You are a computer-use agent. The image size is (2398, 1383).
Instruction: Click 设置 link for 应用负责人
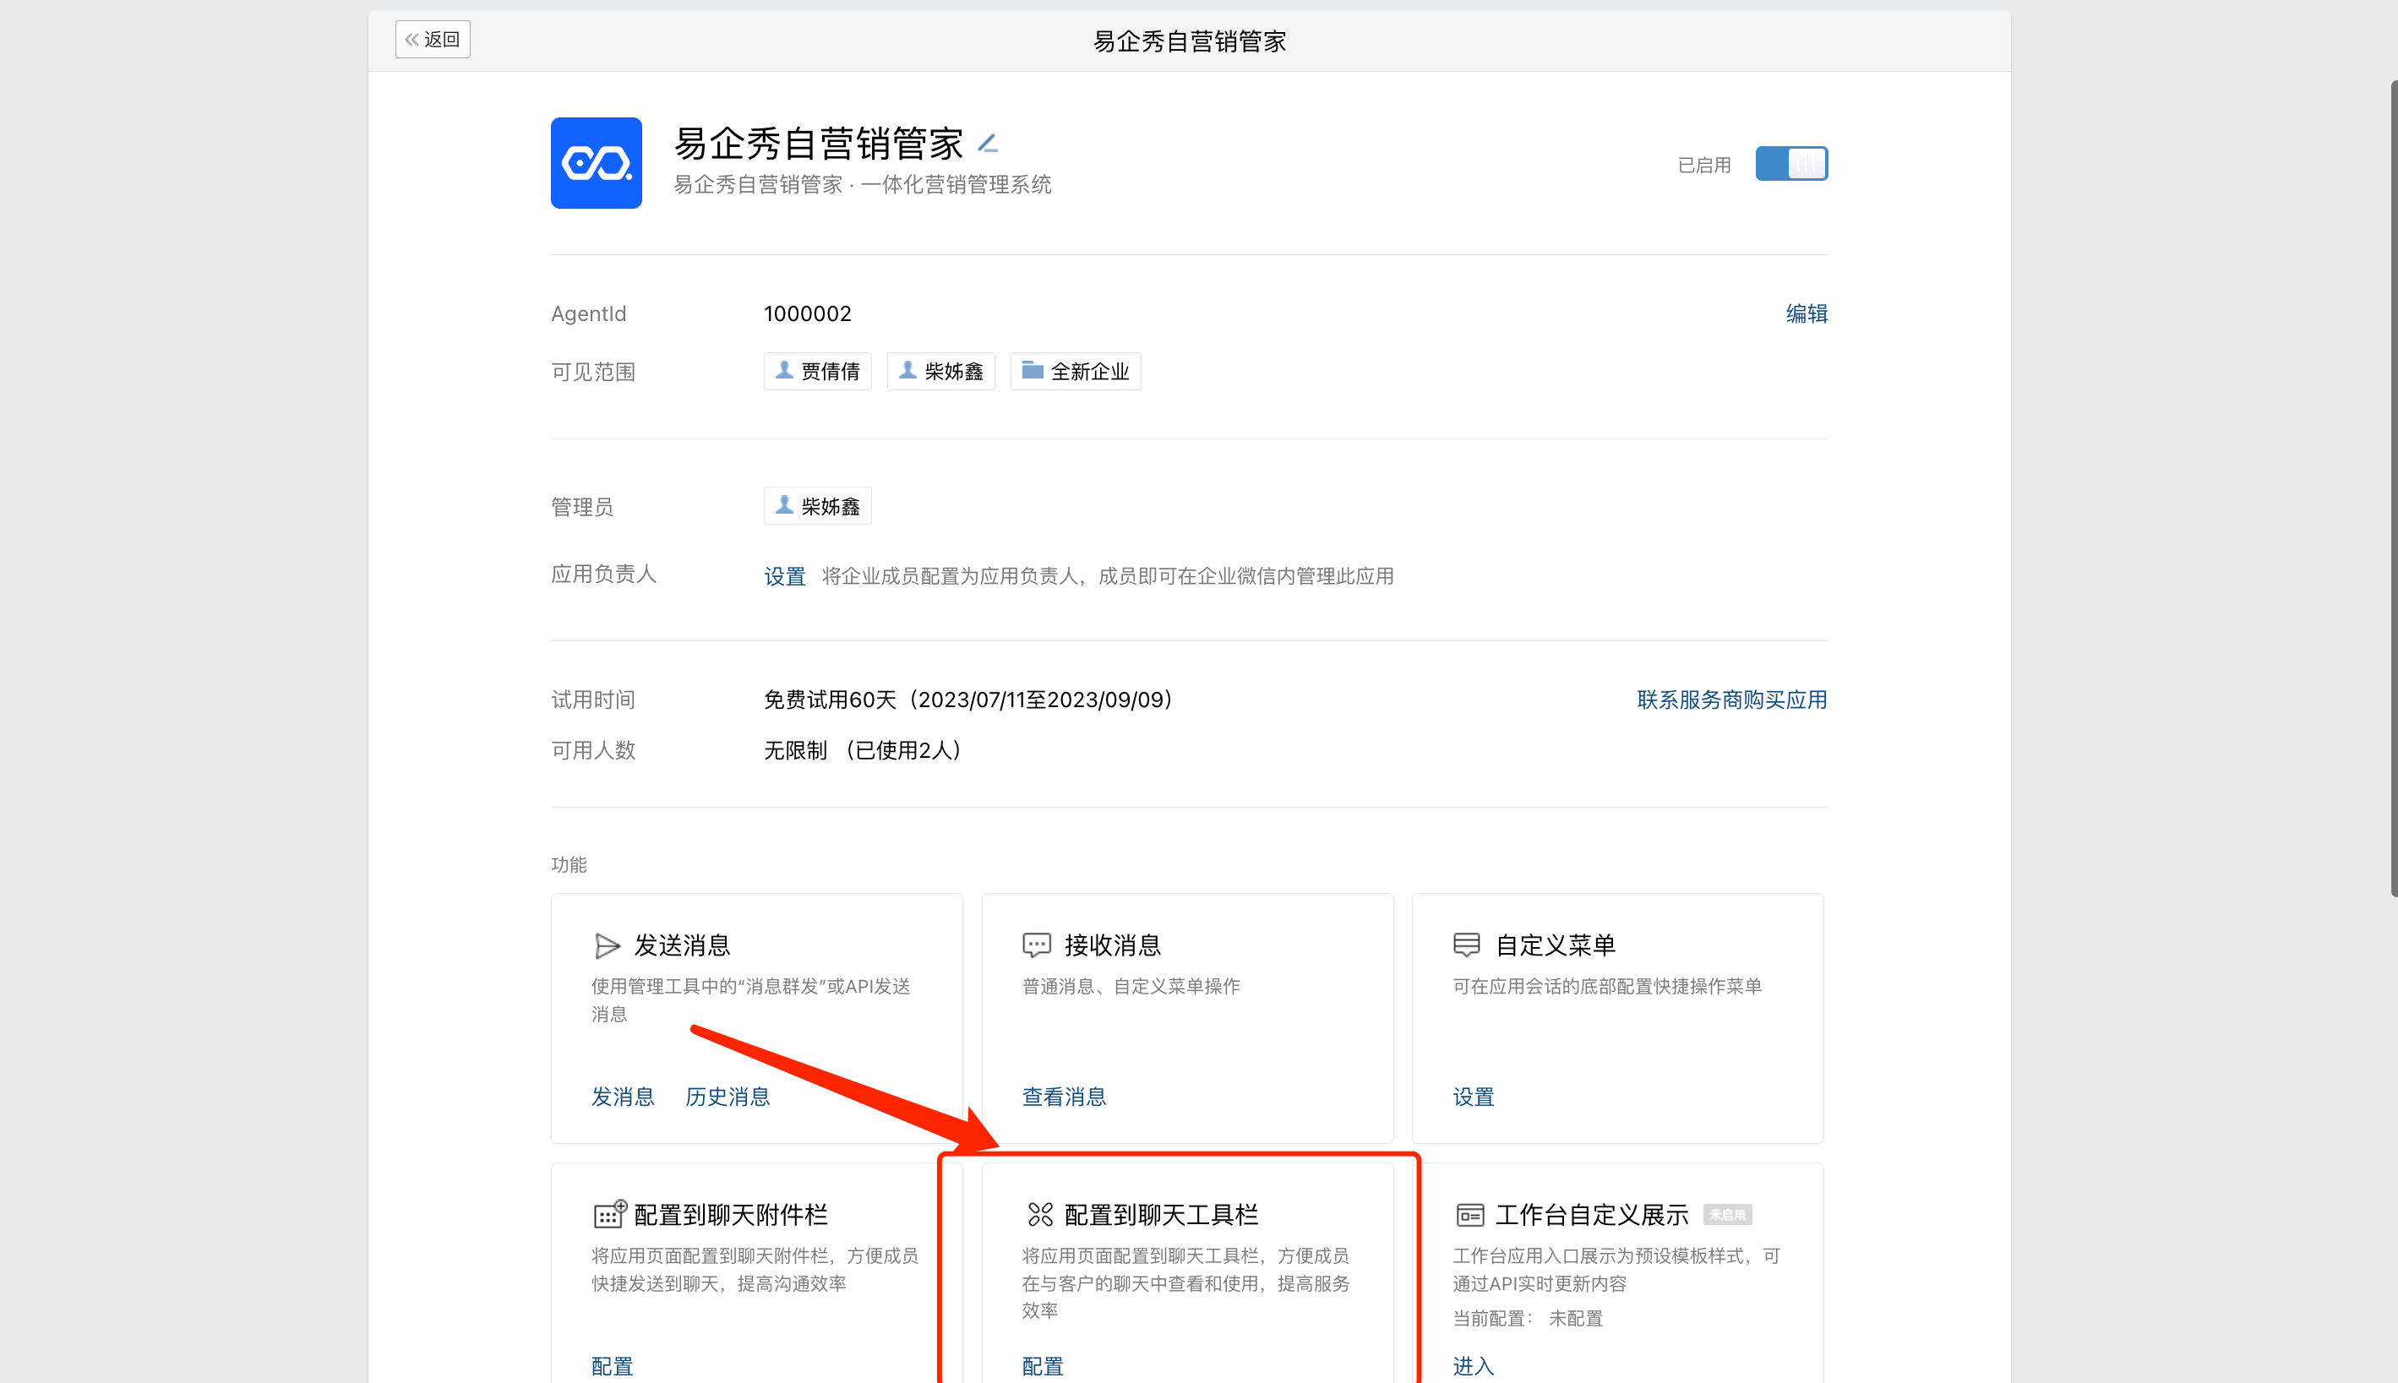click(x=784, y=576)
